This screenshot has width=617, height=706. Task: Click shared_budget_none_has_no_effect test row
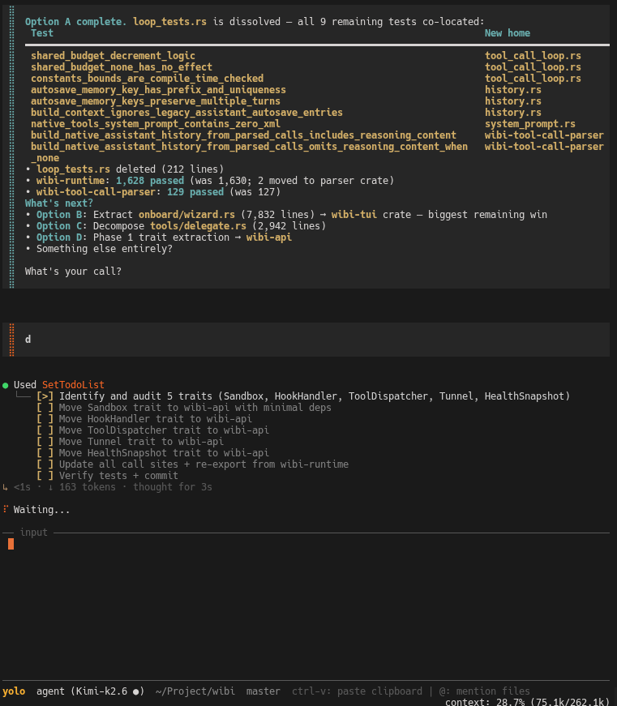(x=122, y=67)
